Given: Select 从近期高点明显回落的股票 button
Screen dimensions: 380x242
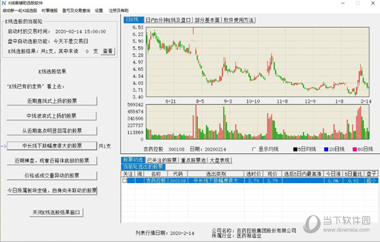Looking at the screenshot, I should pyautogui.click(x=52, y=131).
